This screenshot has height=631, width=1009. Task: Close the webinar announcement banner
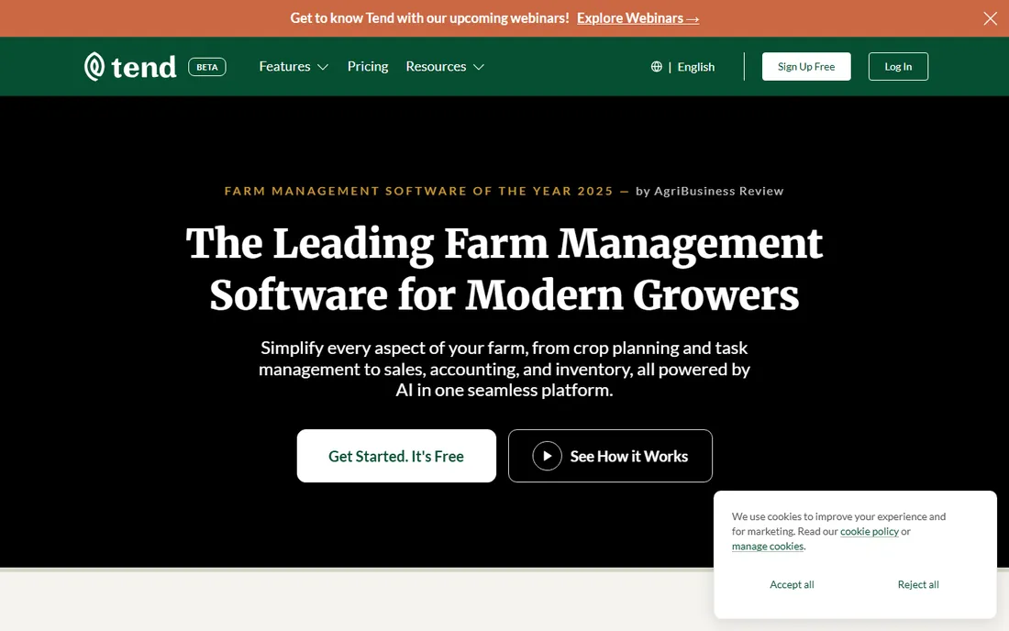point(990,18)
